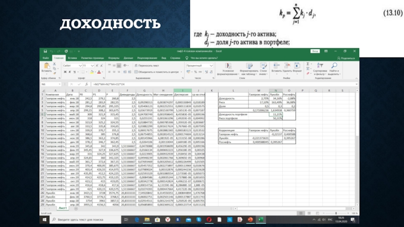Click the Delete cells (Удалить) icon
The width and height of the screenshot is (404, 227).
[x=287, y=66]
